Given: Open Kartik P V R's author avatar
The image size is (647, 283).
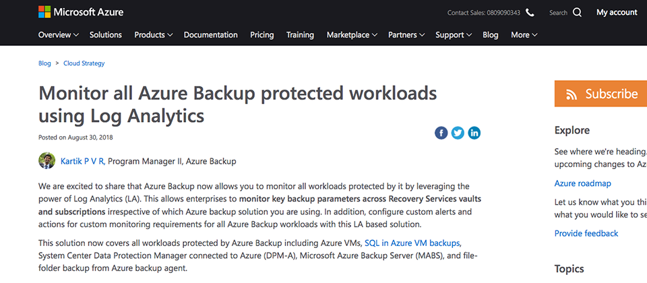Looking at the screenshot, I should tap(47, 161).
